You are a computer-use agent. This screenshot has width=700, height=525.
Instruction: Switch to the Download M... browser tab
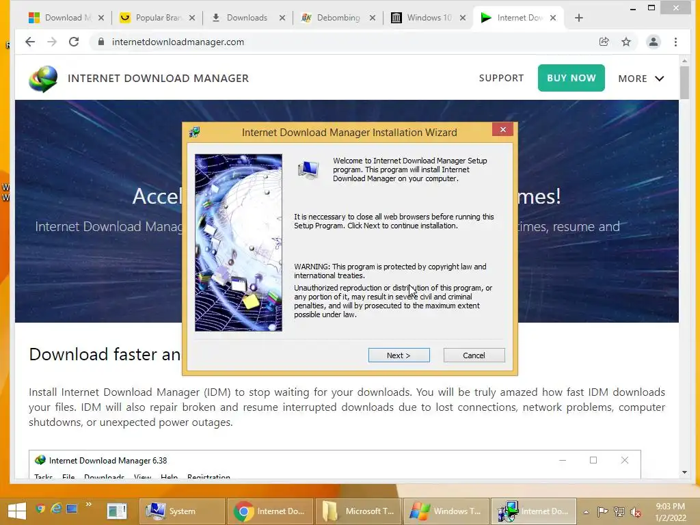coord(67,18)
